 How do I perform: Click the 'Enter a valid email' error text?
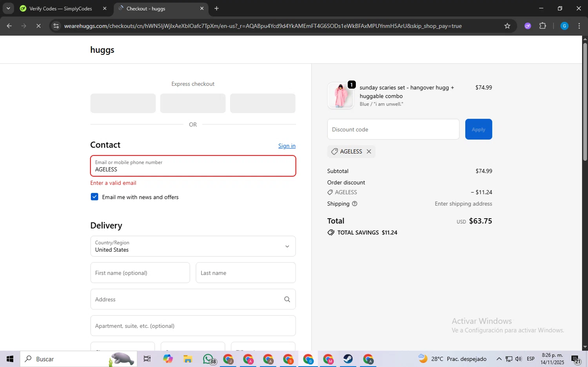click(x=113, y=183)
